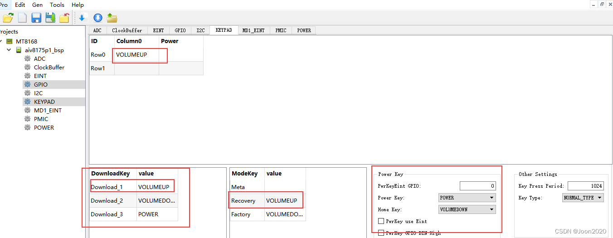
Task: Enable PwrKey use Eint checkbox
Action: pyautogui.click(x=381, y=221)
